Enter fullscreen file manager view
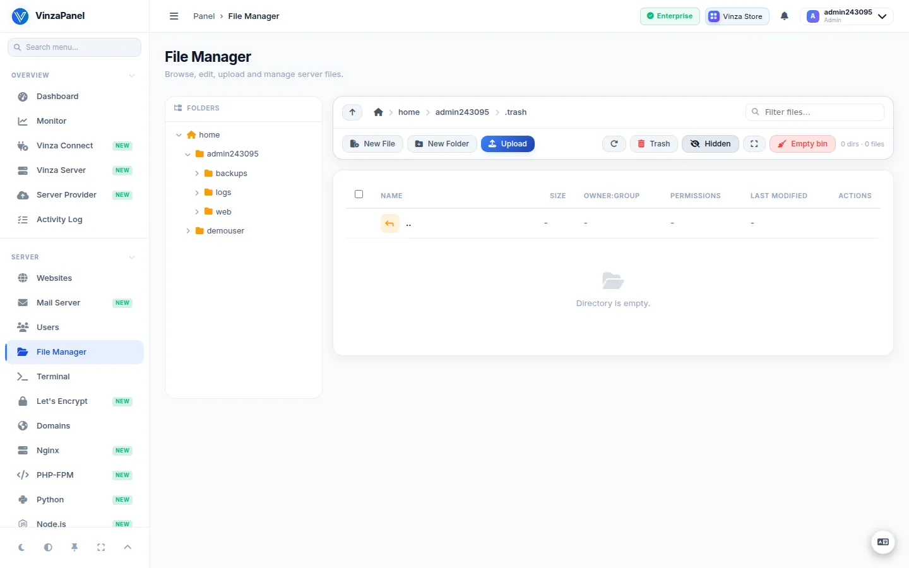 [x=754, y=144]
